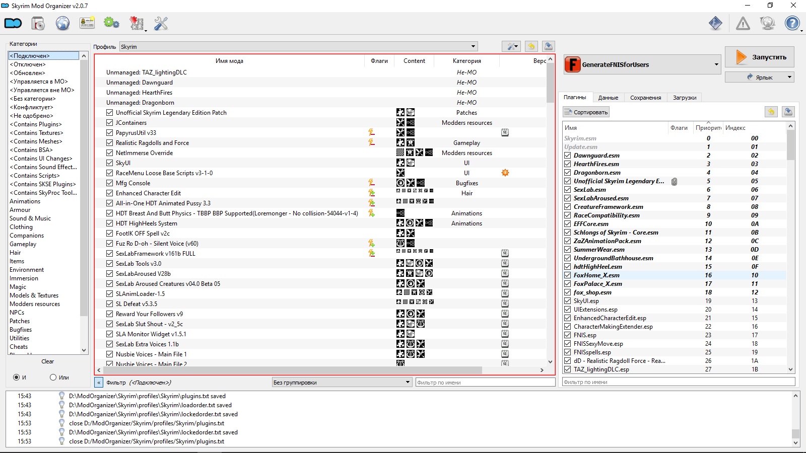Viewport: 806px width, 453px height.
Task: Switch to the Загрузки tab
Action: tap(684, 98)
